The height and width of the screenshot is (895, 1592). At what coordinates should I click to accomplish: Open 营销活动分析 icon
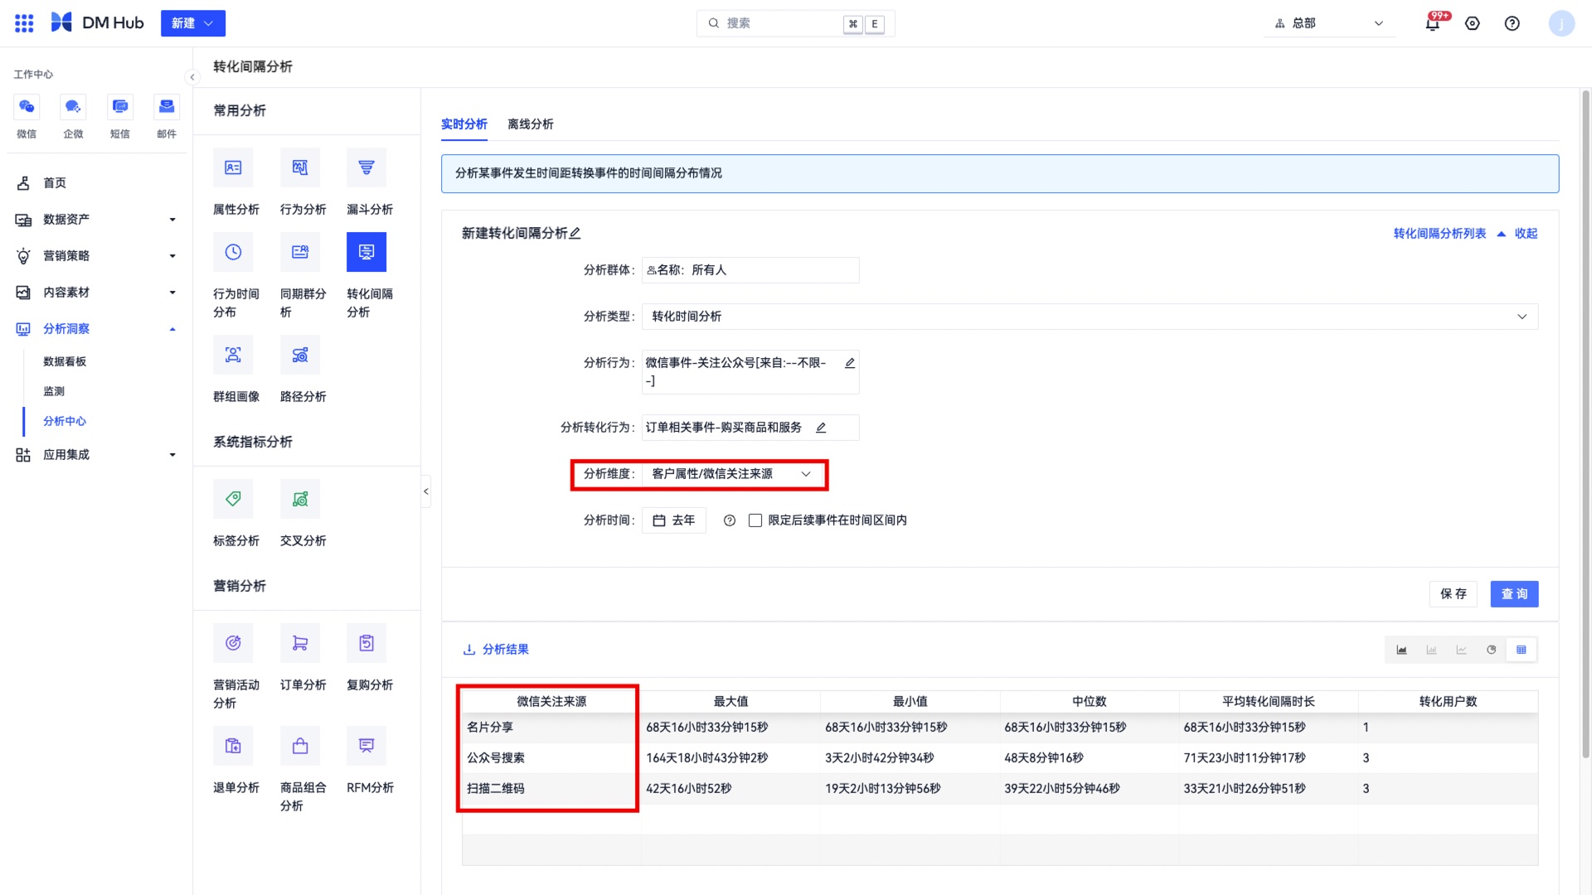coord(233,643)
